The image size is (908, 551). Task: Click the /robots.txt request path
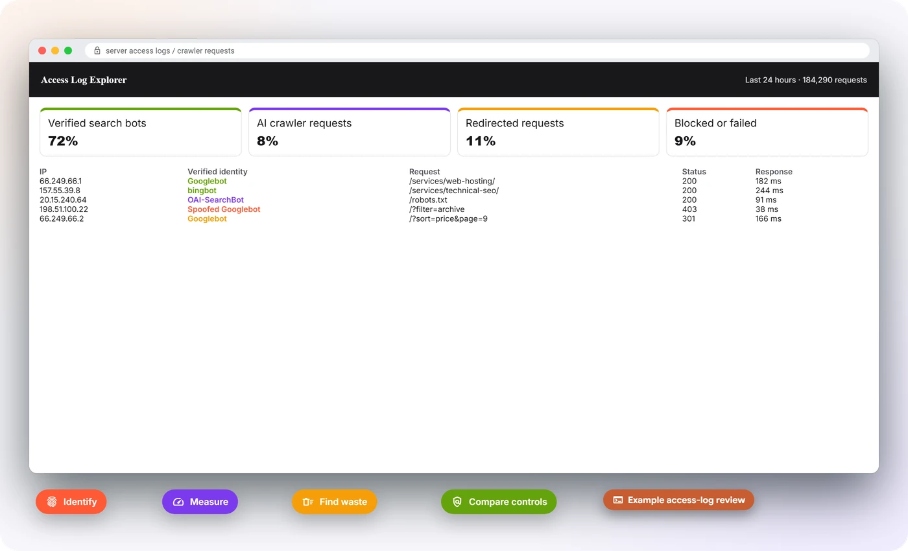(x=428, y=200)
